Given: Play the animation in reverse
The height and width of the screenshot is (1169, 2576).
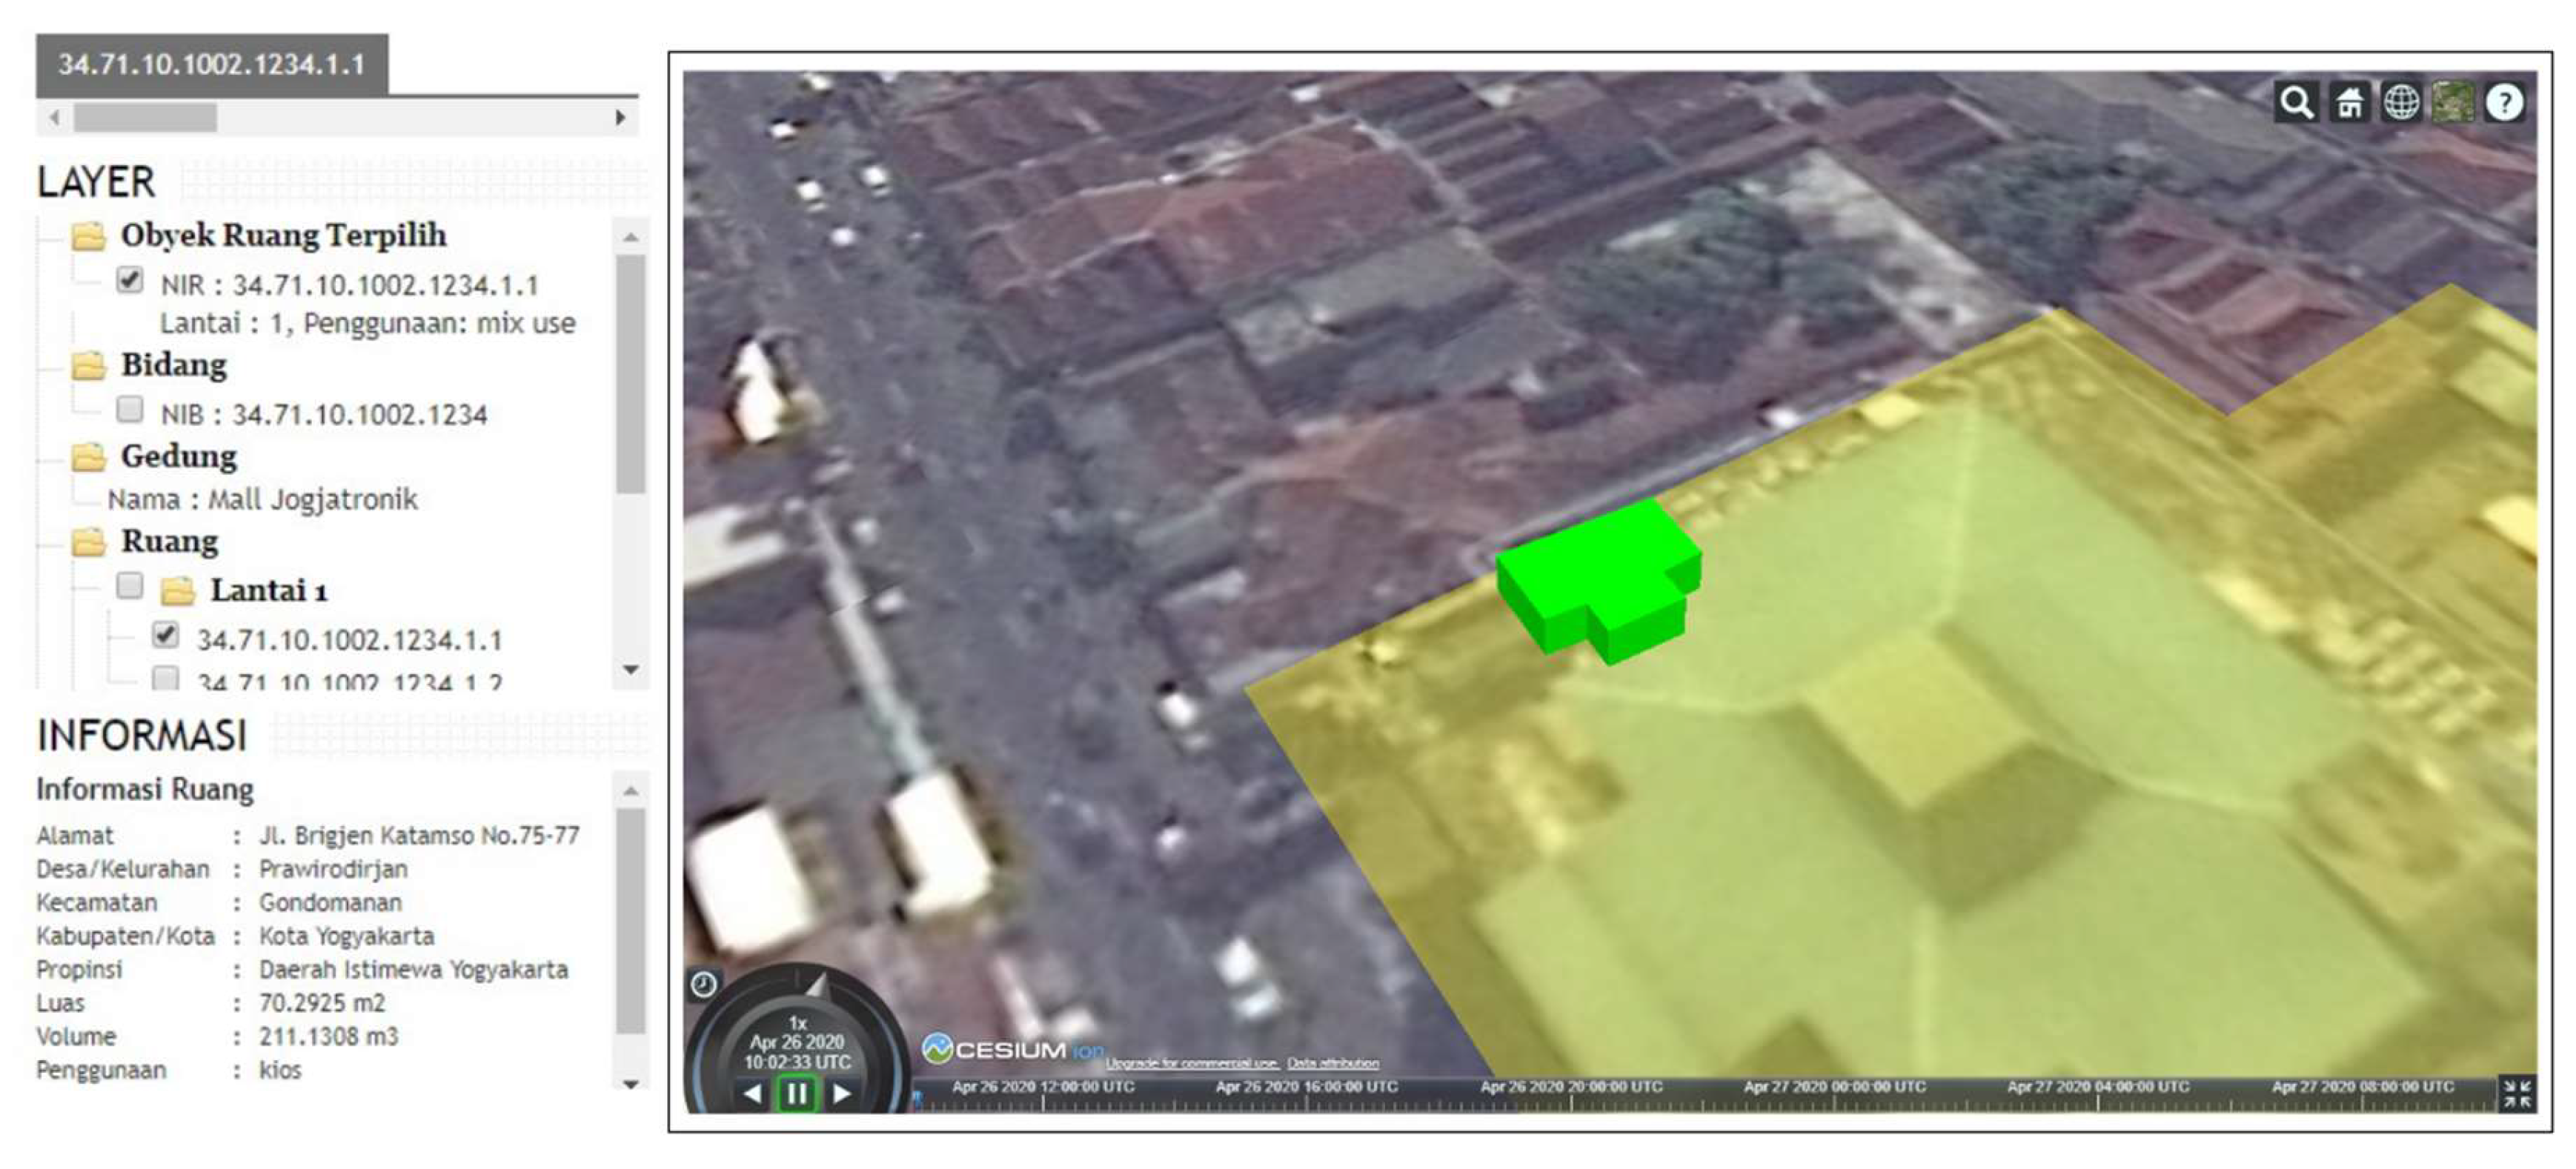Looking at the screenshot, I should (x=753, y=1094).
